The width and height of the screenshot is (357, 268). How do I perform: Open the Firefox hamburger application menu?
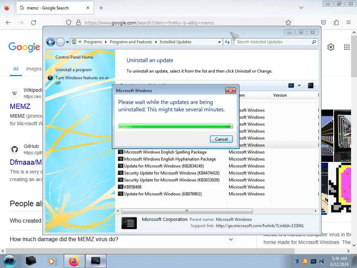[349, 22]
